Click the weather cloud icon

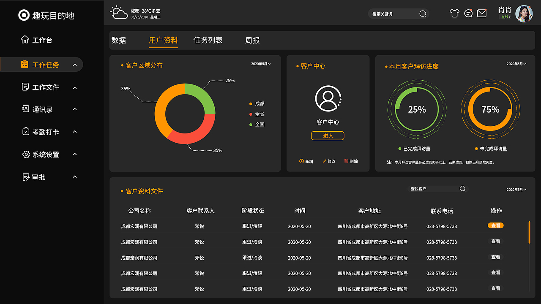coord(119,13)
